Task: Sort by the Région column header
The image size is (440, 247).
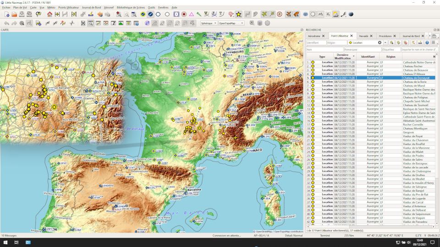Action: pos(390,56)
